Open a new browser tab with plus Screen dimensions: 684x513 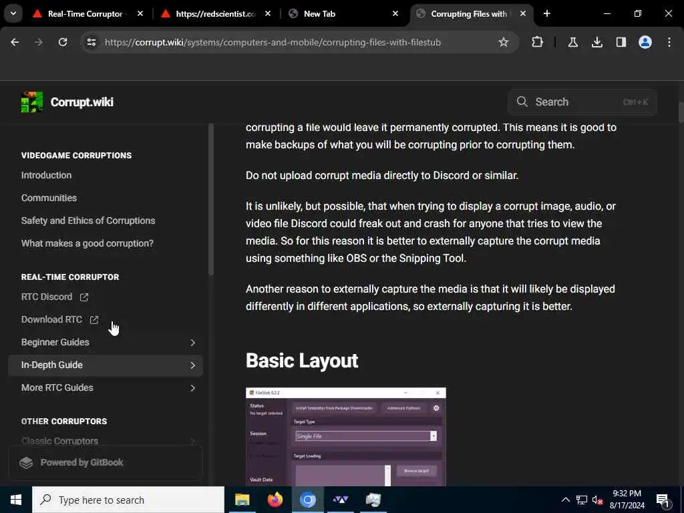pos(546,13)
